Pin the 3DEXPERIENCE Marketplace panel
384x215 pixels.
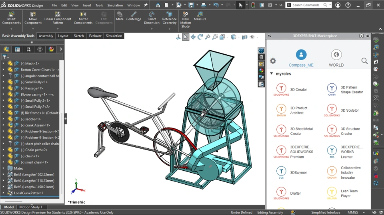coord(368,36)
